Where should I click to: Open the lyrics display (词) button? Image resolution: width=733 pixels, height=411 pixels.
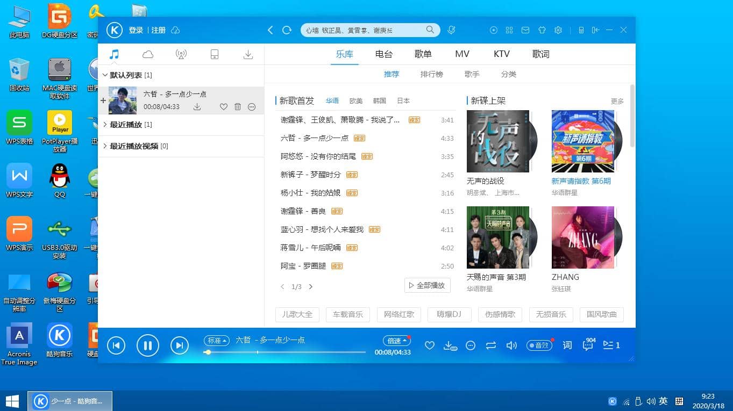click(x=567, y=345)
